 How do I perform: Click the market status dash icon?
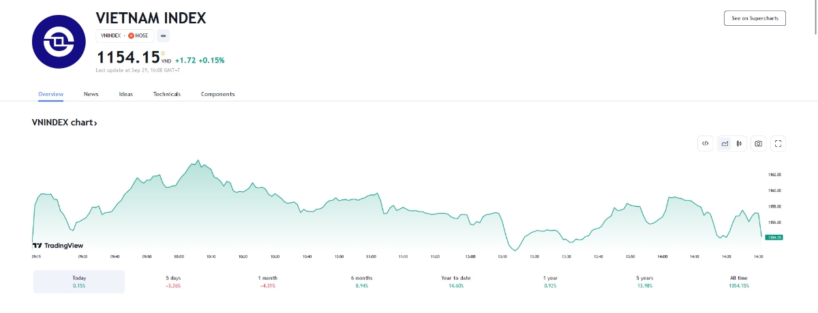pyautogui.click(x=164, y=35)
